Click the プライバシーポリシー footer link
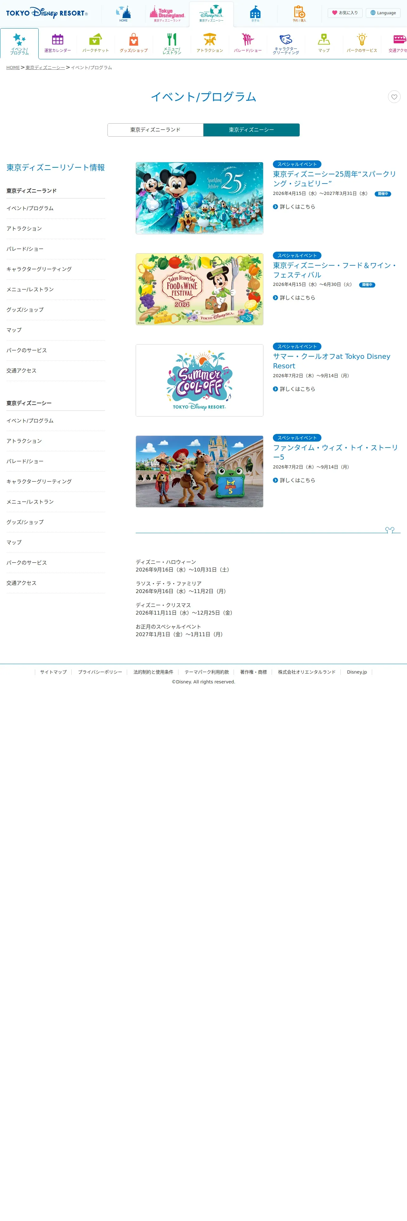This screenshot has height=1221, width=407. (x=100, y=672)
